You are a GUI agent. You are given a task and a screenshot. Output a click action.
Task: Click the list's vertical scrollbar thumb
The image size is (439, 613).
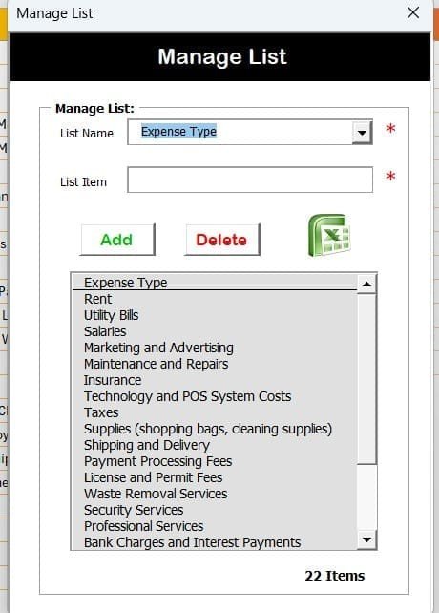(366, 379)
